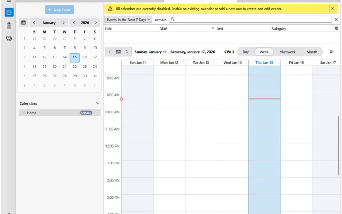Go to next year from 2026
The width and height of the screenshot is (342, 214).
[95, 23]
